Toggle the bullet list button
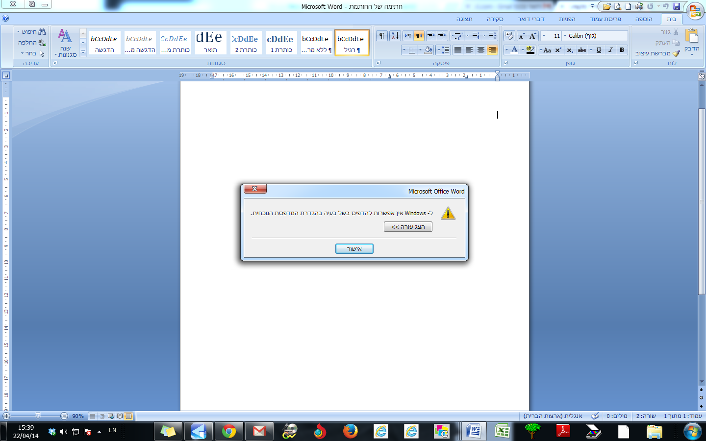The image size is (706, 441). (x=493, y=36)
